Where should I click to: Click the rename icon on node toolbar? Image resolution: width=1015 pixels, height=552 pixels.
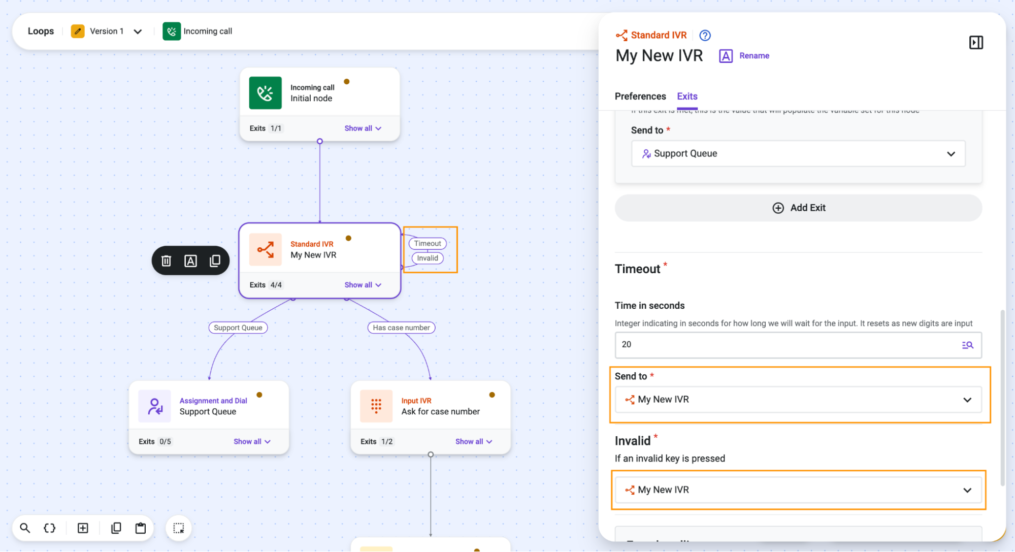click(190, 261)
